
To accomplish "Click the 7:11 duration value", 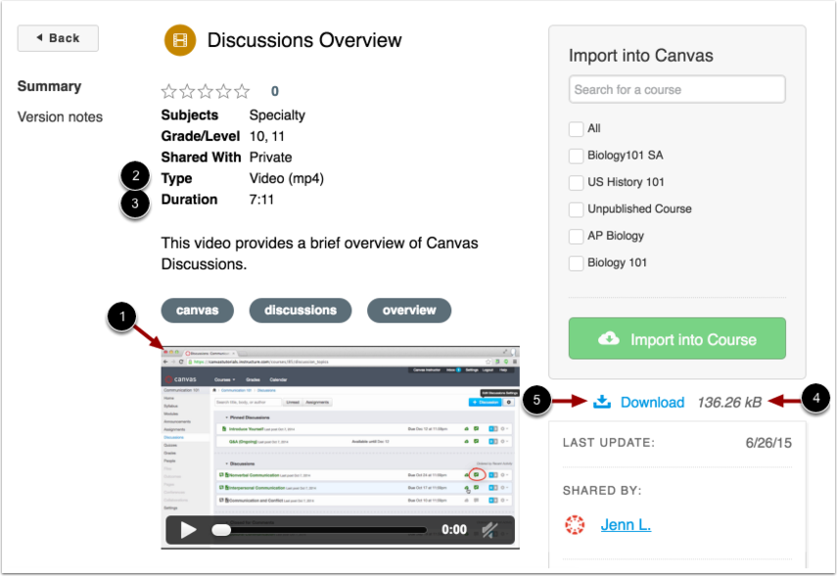I will point(261,199).
